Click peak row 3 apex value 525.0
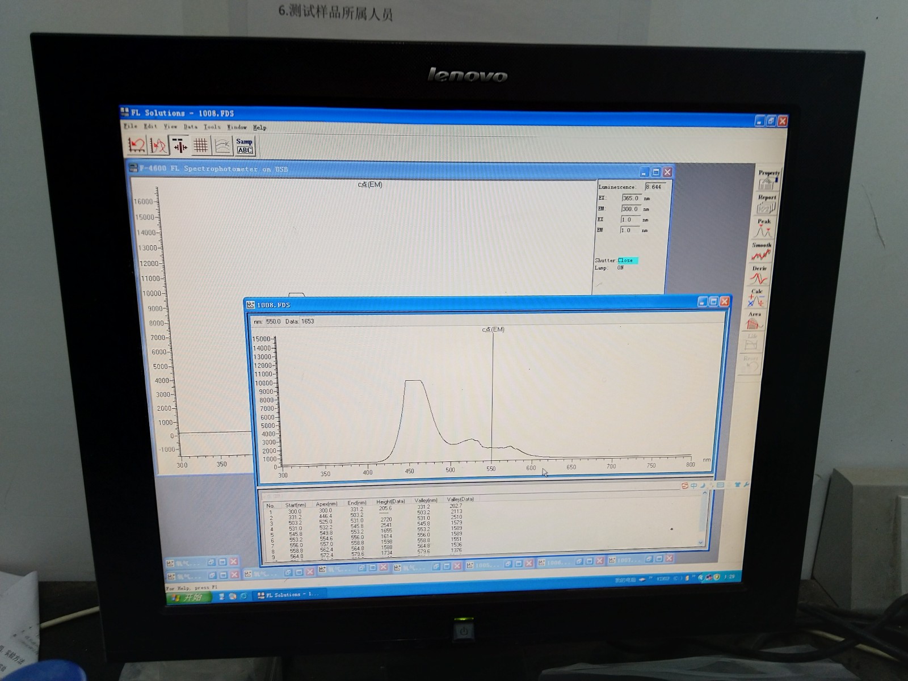This screenshot has height=681, width=908. pos(325,522)
